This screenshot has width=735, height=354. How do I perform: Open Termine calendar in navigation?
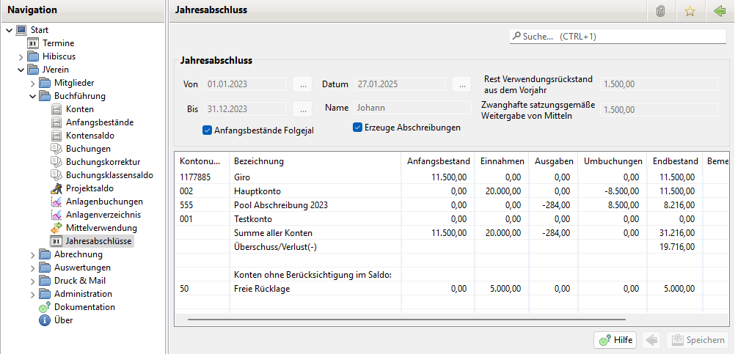58,43
